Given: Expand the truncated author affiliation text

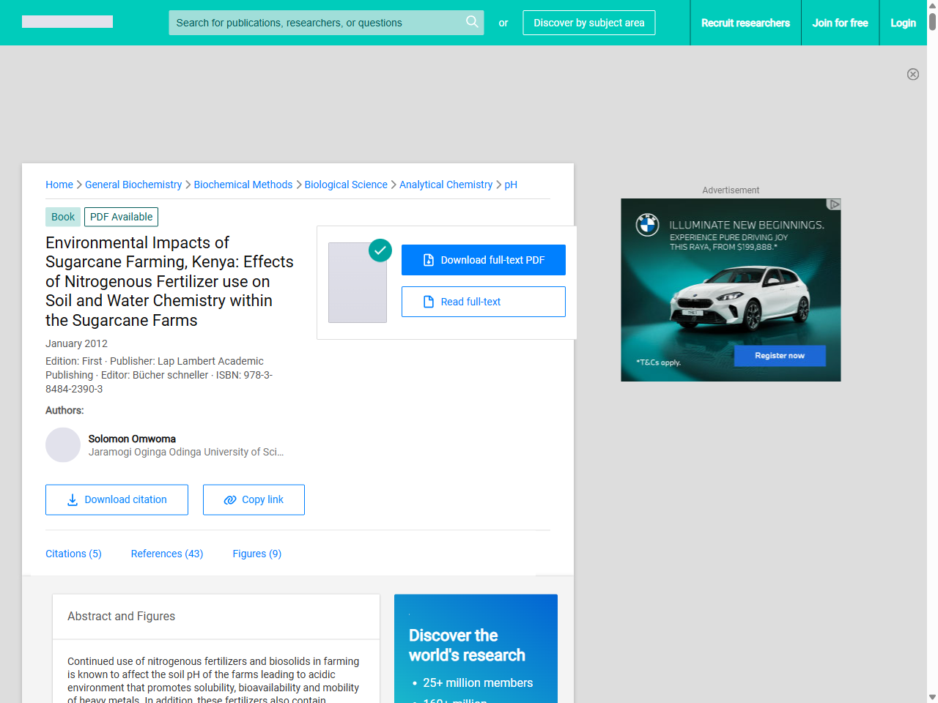Looking at the screenshot, I should click(x=279, y=452).
